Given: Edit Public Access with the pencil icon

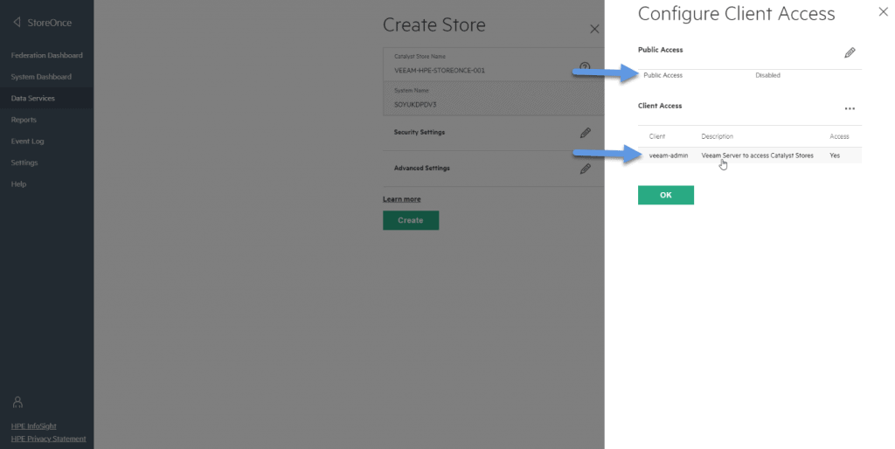Looking at the screenshot, I should [850, 53].
